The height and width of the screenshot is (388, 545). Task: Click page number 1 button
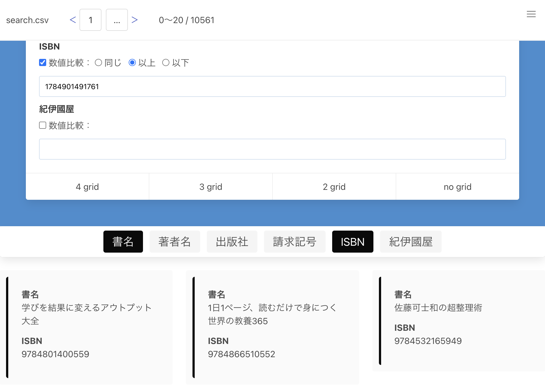(90, 20)
